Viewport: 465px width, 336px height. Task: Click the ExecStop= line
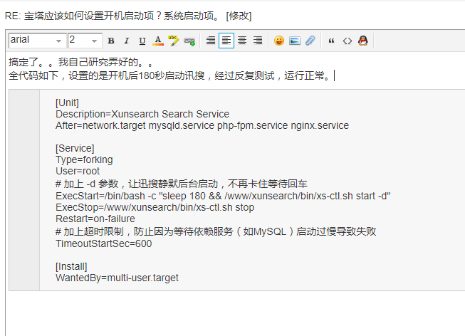[155, 207]
